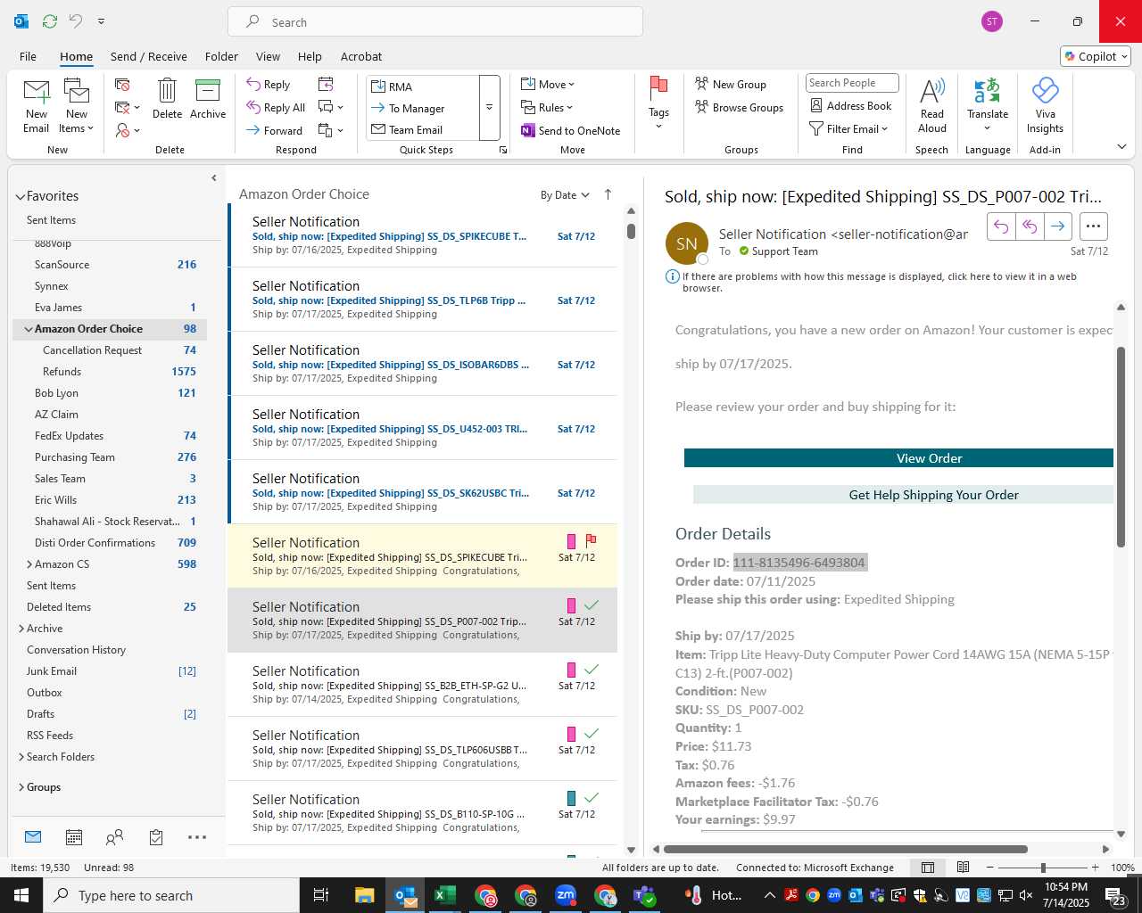Open the Help tab

click(310, 56)
